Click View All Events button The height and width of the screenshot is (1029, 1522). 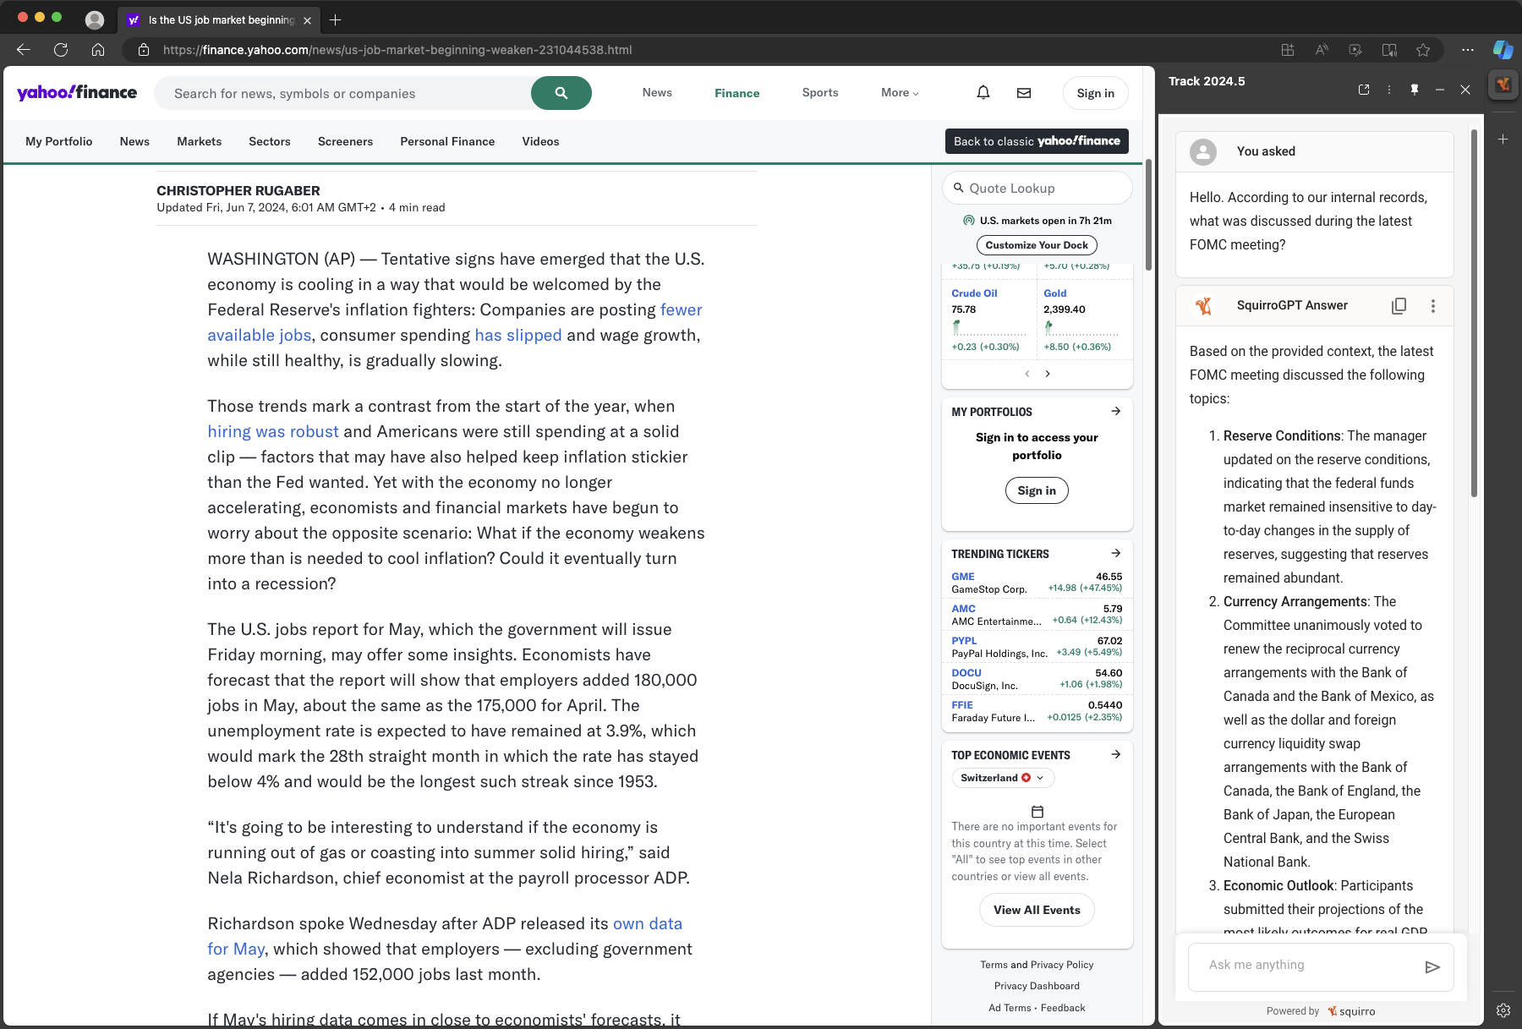point(1037,910)
